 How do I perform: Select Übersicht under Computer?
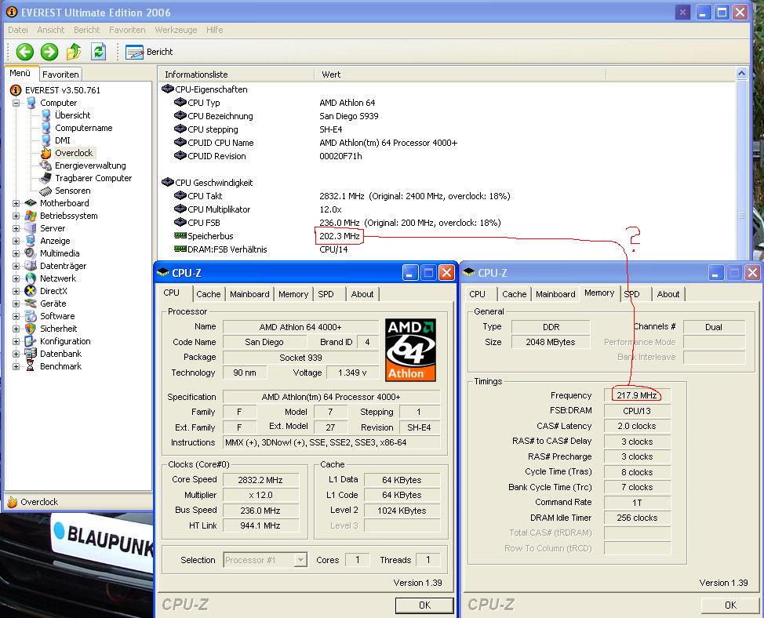pyautogui.click(x=73, y=115)
